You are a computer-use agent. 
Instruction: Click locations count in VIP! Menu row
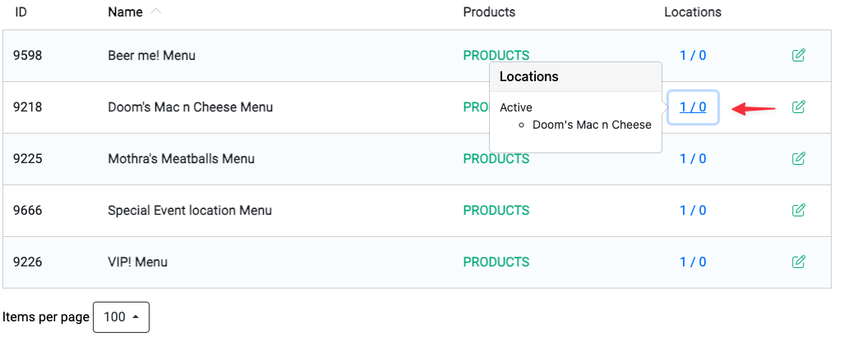(x=693, y=261)
